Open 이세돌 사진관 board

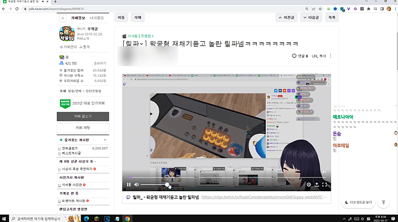(x=72, y=185)
